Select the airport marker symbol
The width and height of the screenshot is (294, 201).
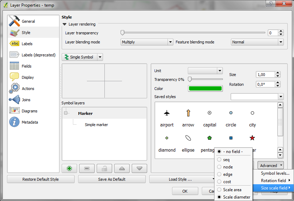pyautogui.click(x=167, y=118)
